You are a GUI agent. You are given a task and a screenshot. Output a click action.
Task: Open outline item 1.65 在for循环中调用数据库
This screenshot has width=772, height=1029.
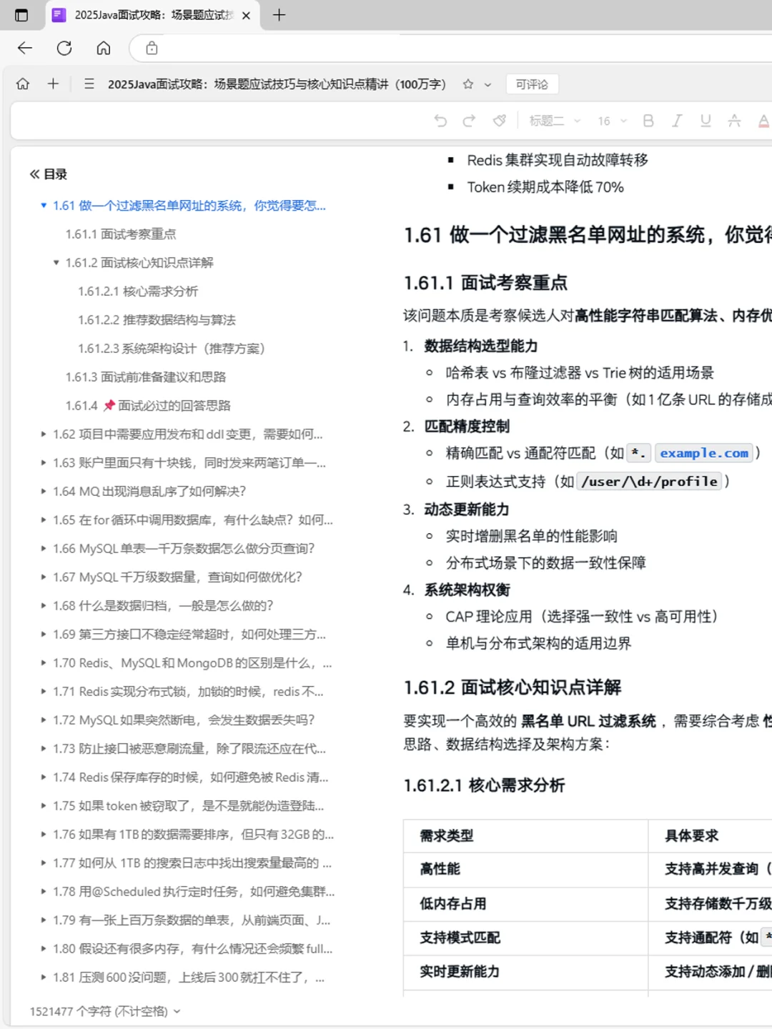tap(192, 520)
